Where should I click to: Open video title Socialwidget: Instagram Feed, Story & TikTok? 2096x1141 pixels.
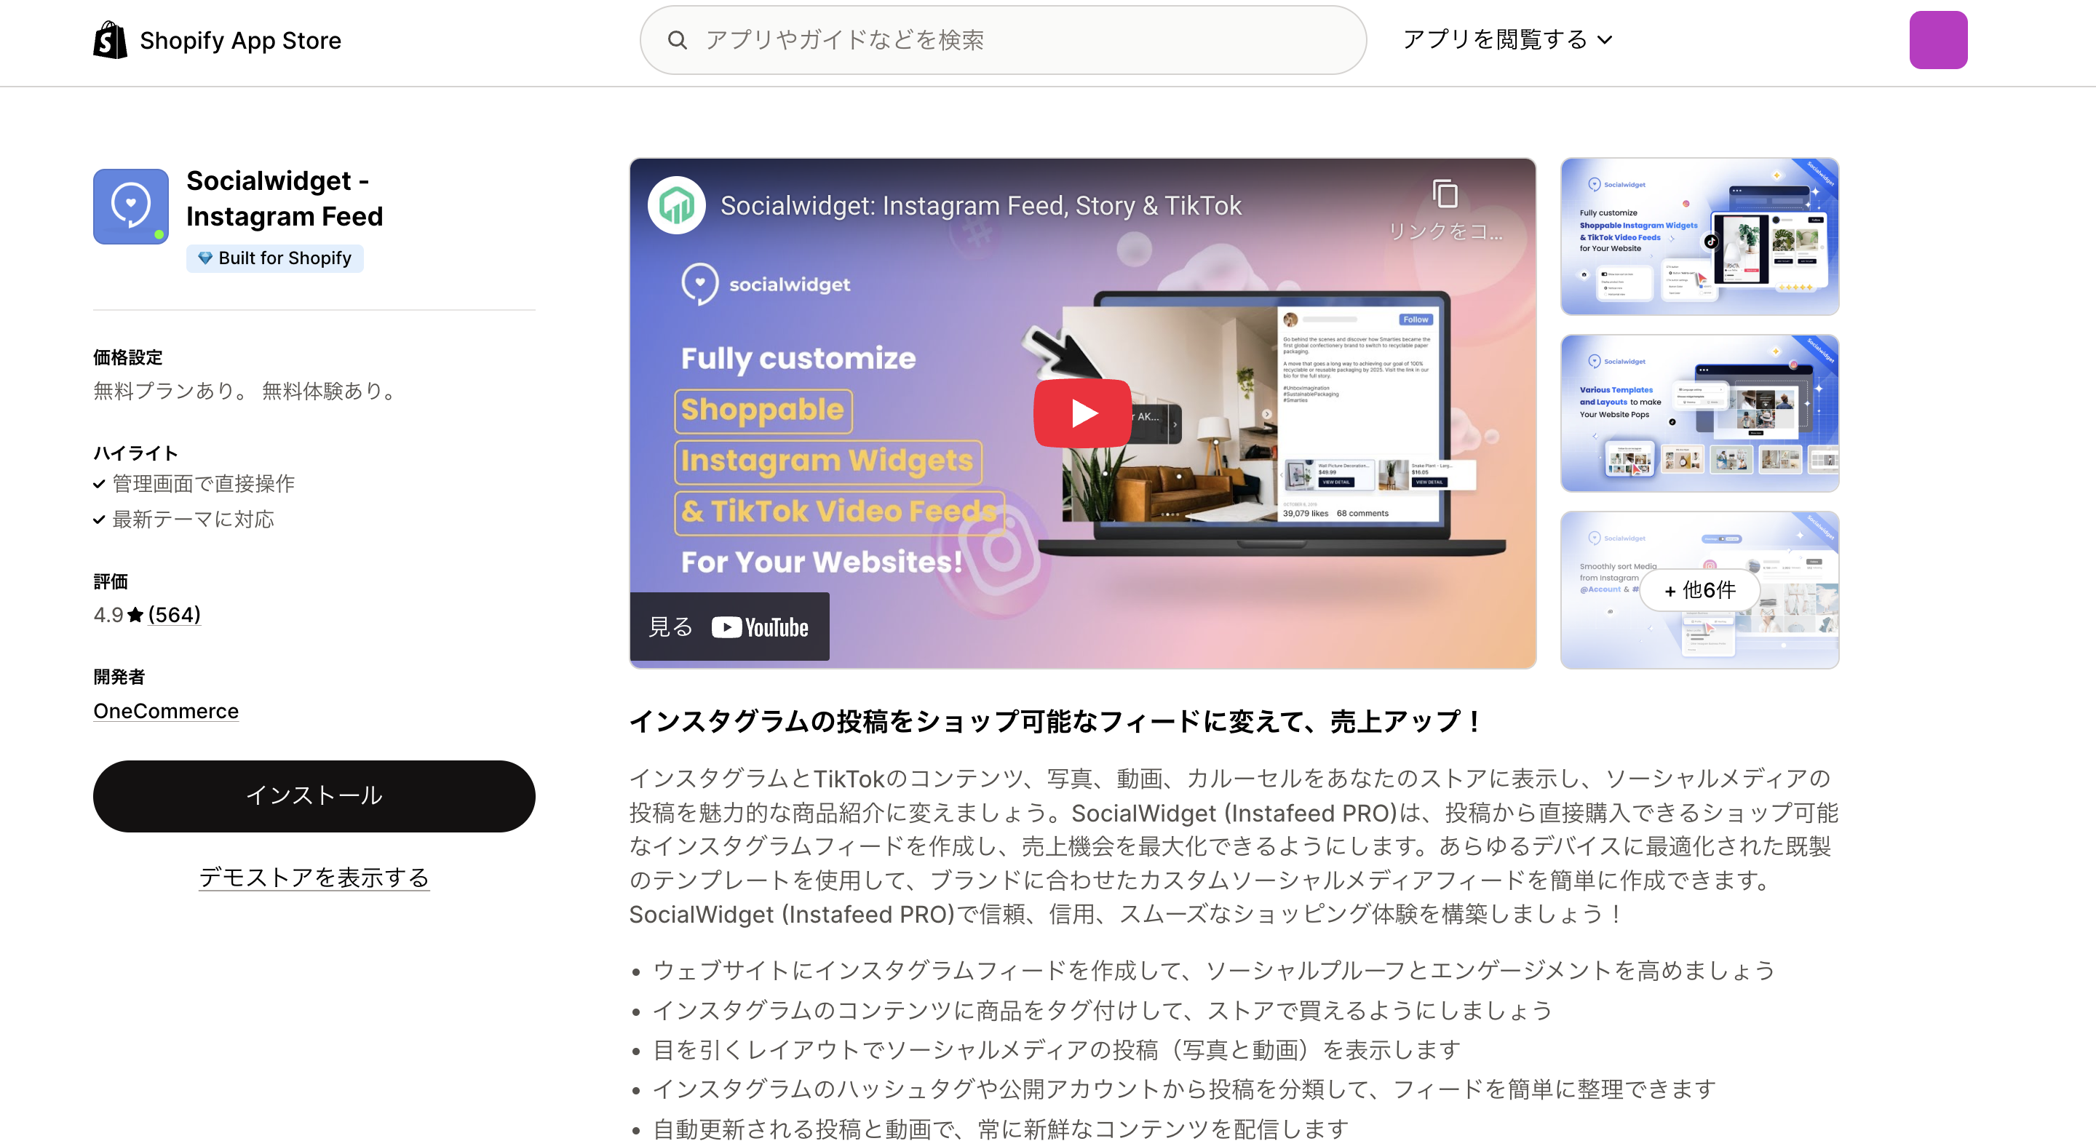(980, 206)
